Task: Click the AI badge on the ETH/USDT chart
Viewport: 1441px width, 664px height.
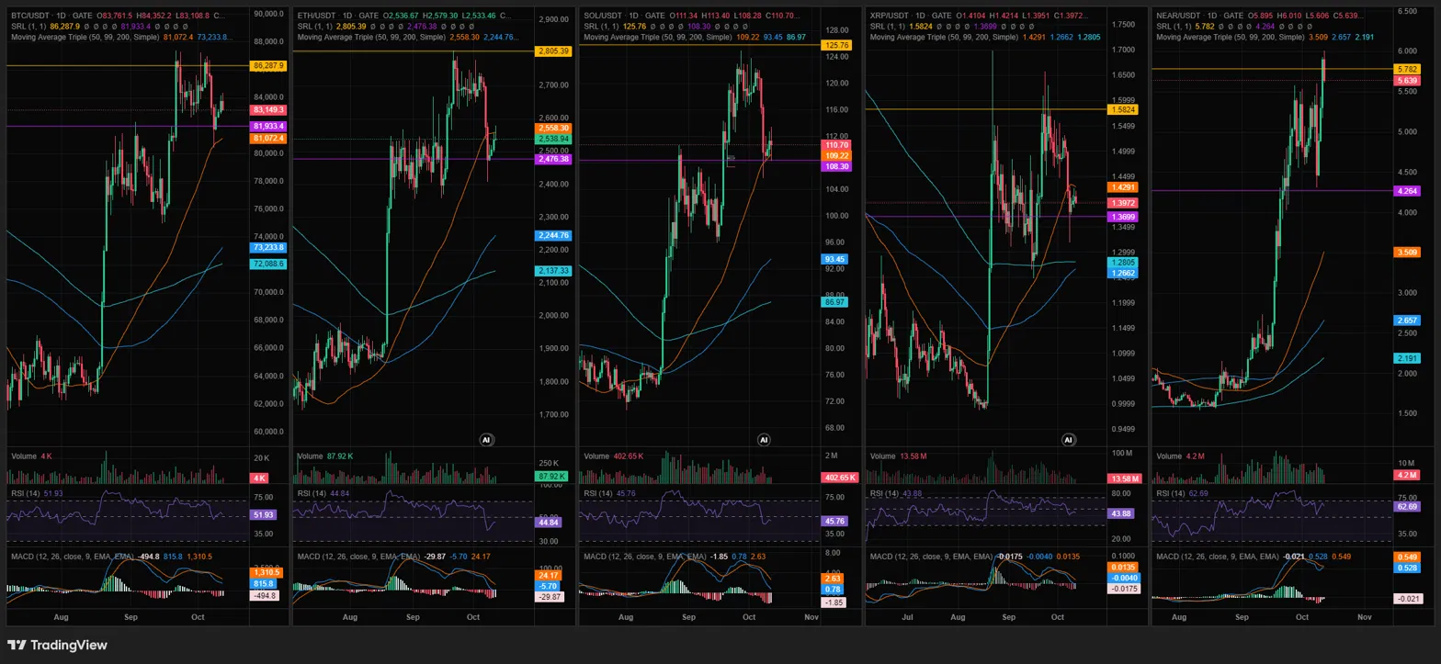Action: coord(487,440)
